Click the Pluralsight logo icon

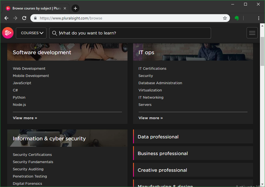(x=8, y=33)
